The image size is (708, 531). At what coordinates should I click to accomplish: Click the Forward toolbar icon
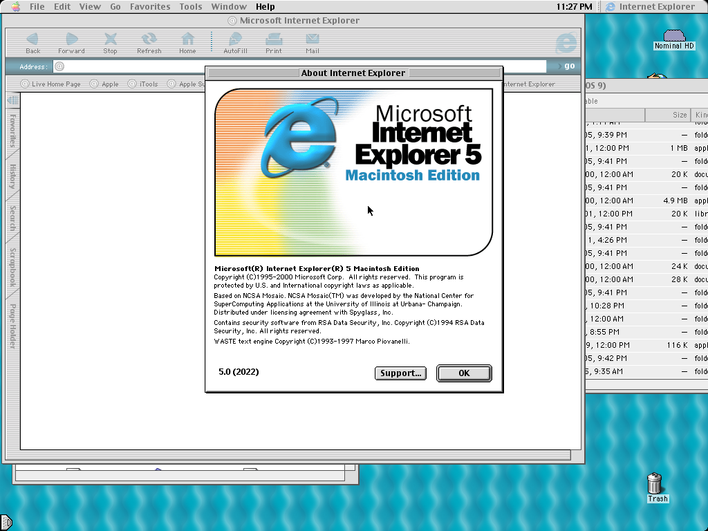pos(71,44)
